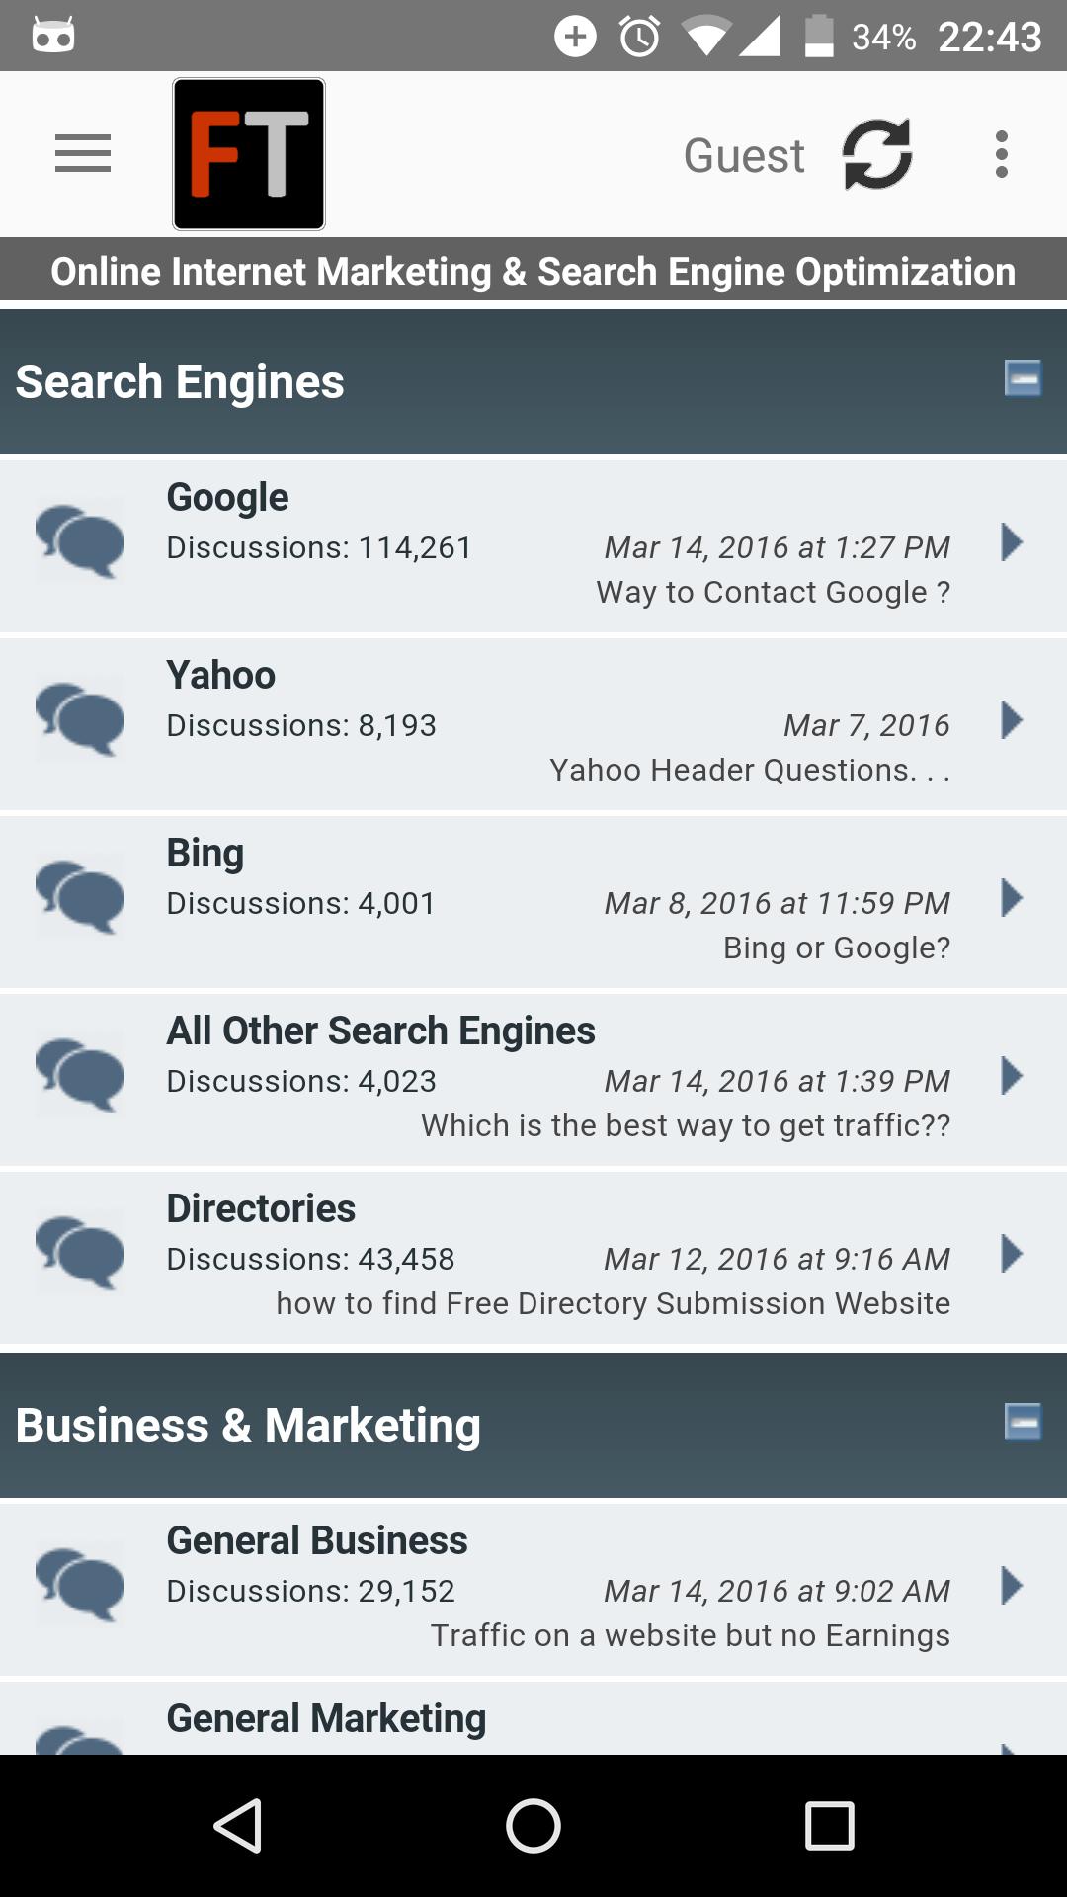Image resolution: width=1067 pixels, height=1897 pixels.
Task: Tap the FT forum logo
Action: pos(249,154)
